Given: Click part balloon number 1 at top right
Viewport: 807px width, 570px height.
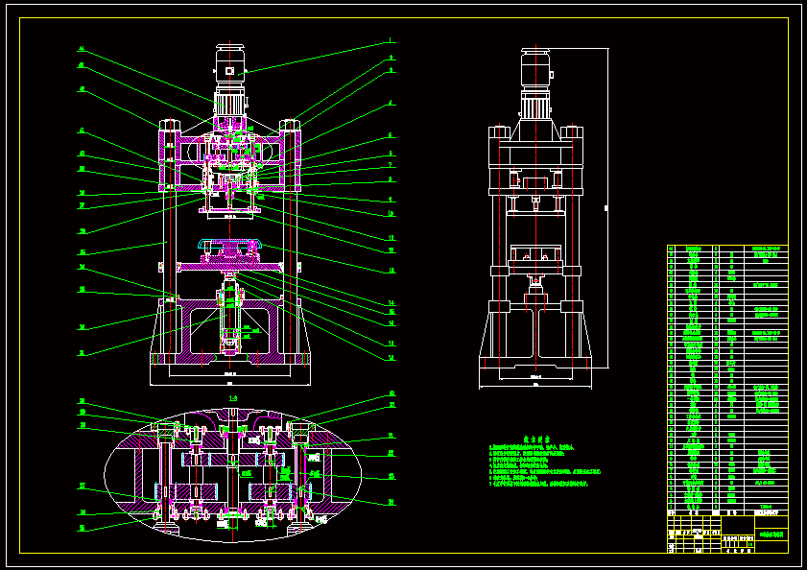Looking at the screenshot, I should pos(391,40).
